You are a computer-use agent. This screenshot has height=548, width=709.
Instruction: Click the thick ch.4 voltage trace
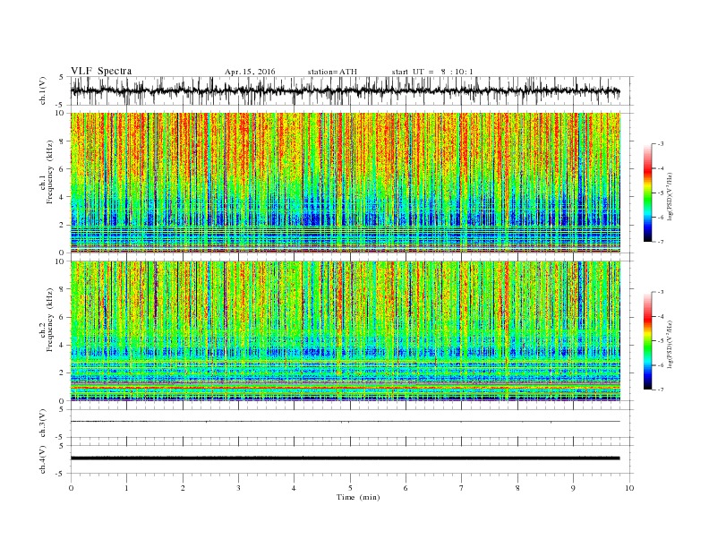tap(346, 458)
